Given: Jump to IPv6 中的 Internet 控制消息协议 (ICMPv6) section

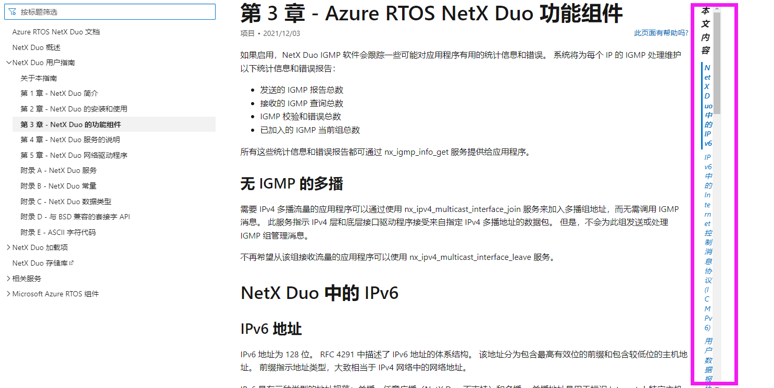Looking at the screenshot, I should (708, 242).
